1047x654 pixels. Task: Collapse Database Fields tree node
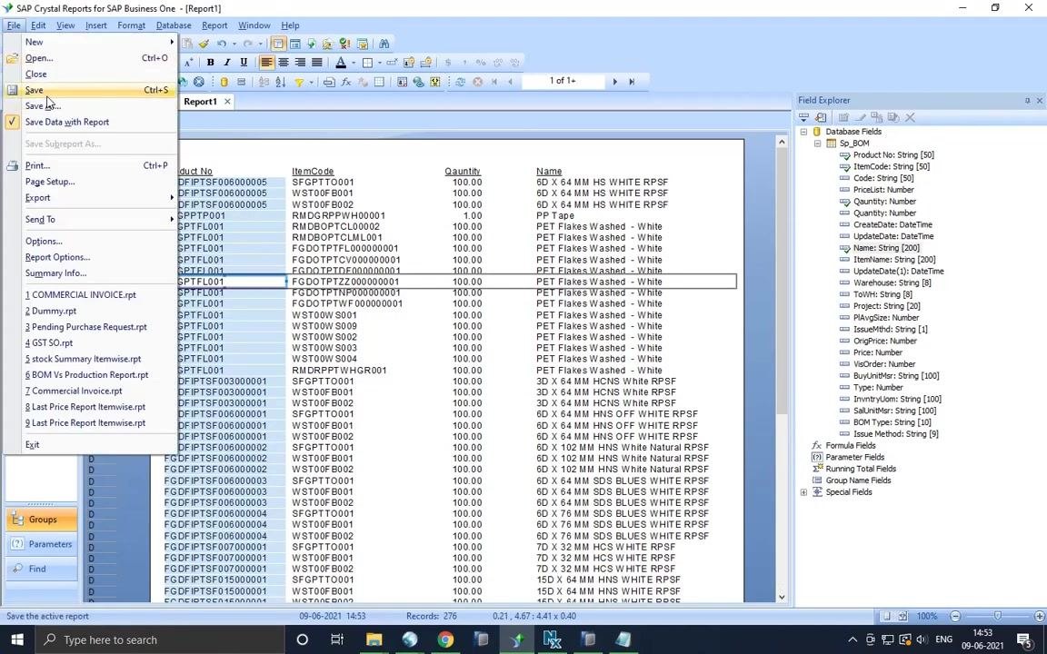point(804,132)
